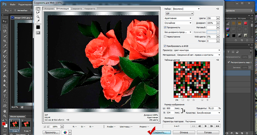This screenshot has width=257, height=135.
Task: Select the Quick Selection tool in Photoshop toolbox
Action: tap(4, 36)
